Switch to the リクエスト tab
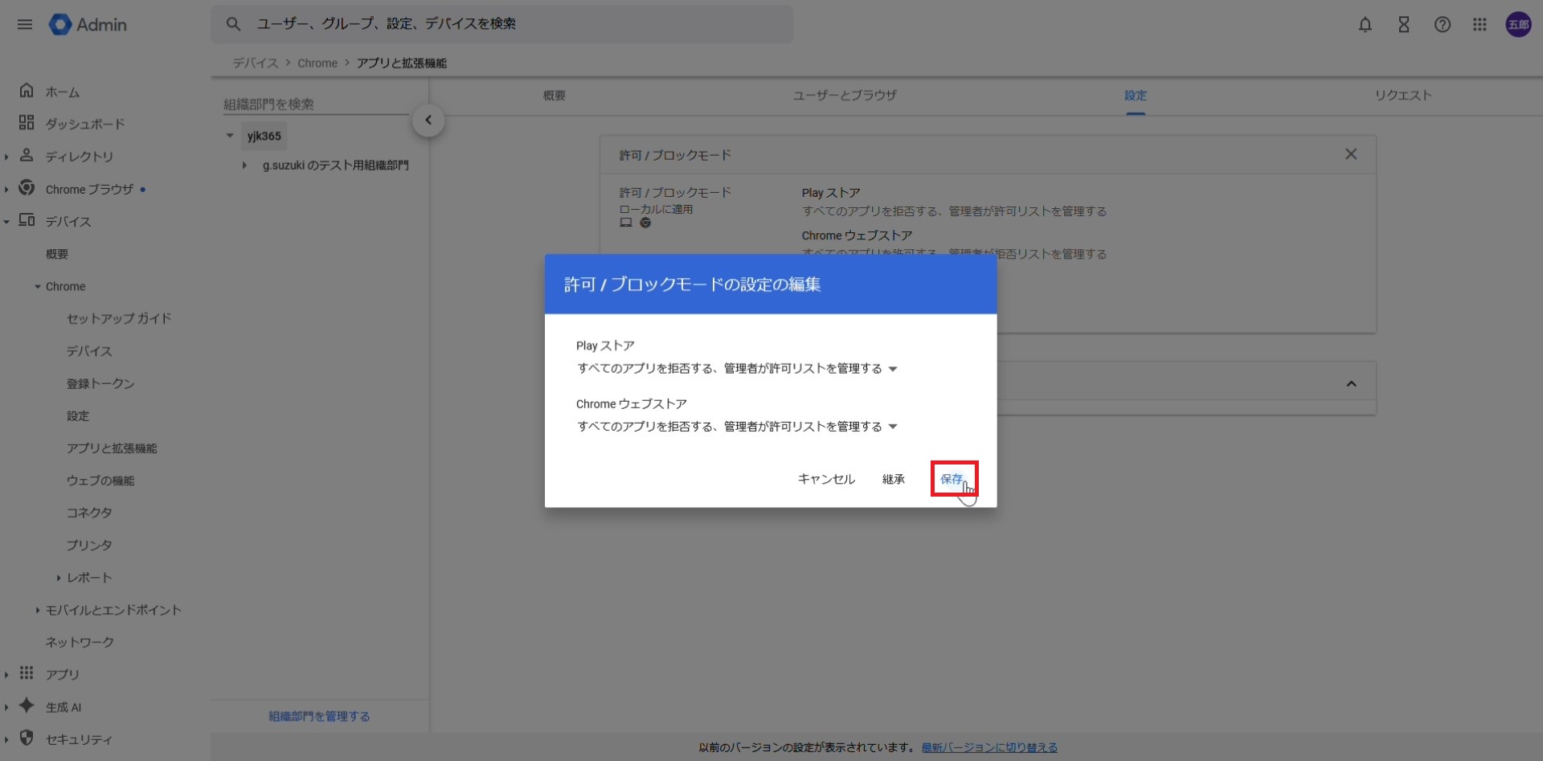 1402,96
